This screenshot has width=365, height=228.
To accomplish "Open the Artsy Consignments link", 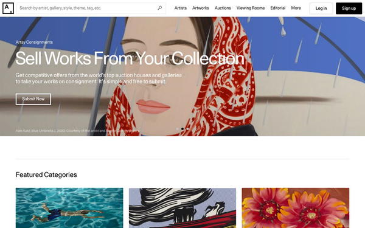I will (x=34, y=42).
